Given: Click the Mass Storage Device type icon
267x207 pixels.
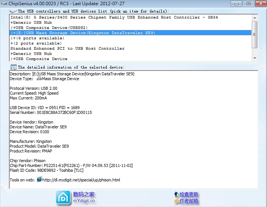Looking at the screenshot, I should [39, 79].
